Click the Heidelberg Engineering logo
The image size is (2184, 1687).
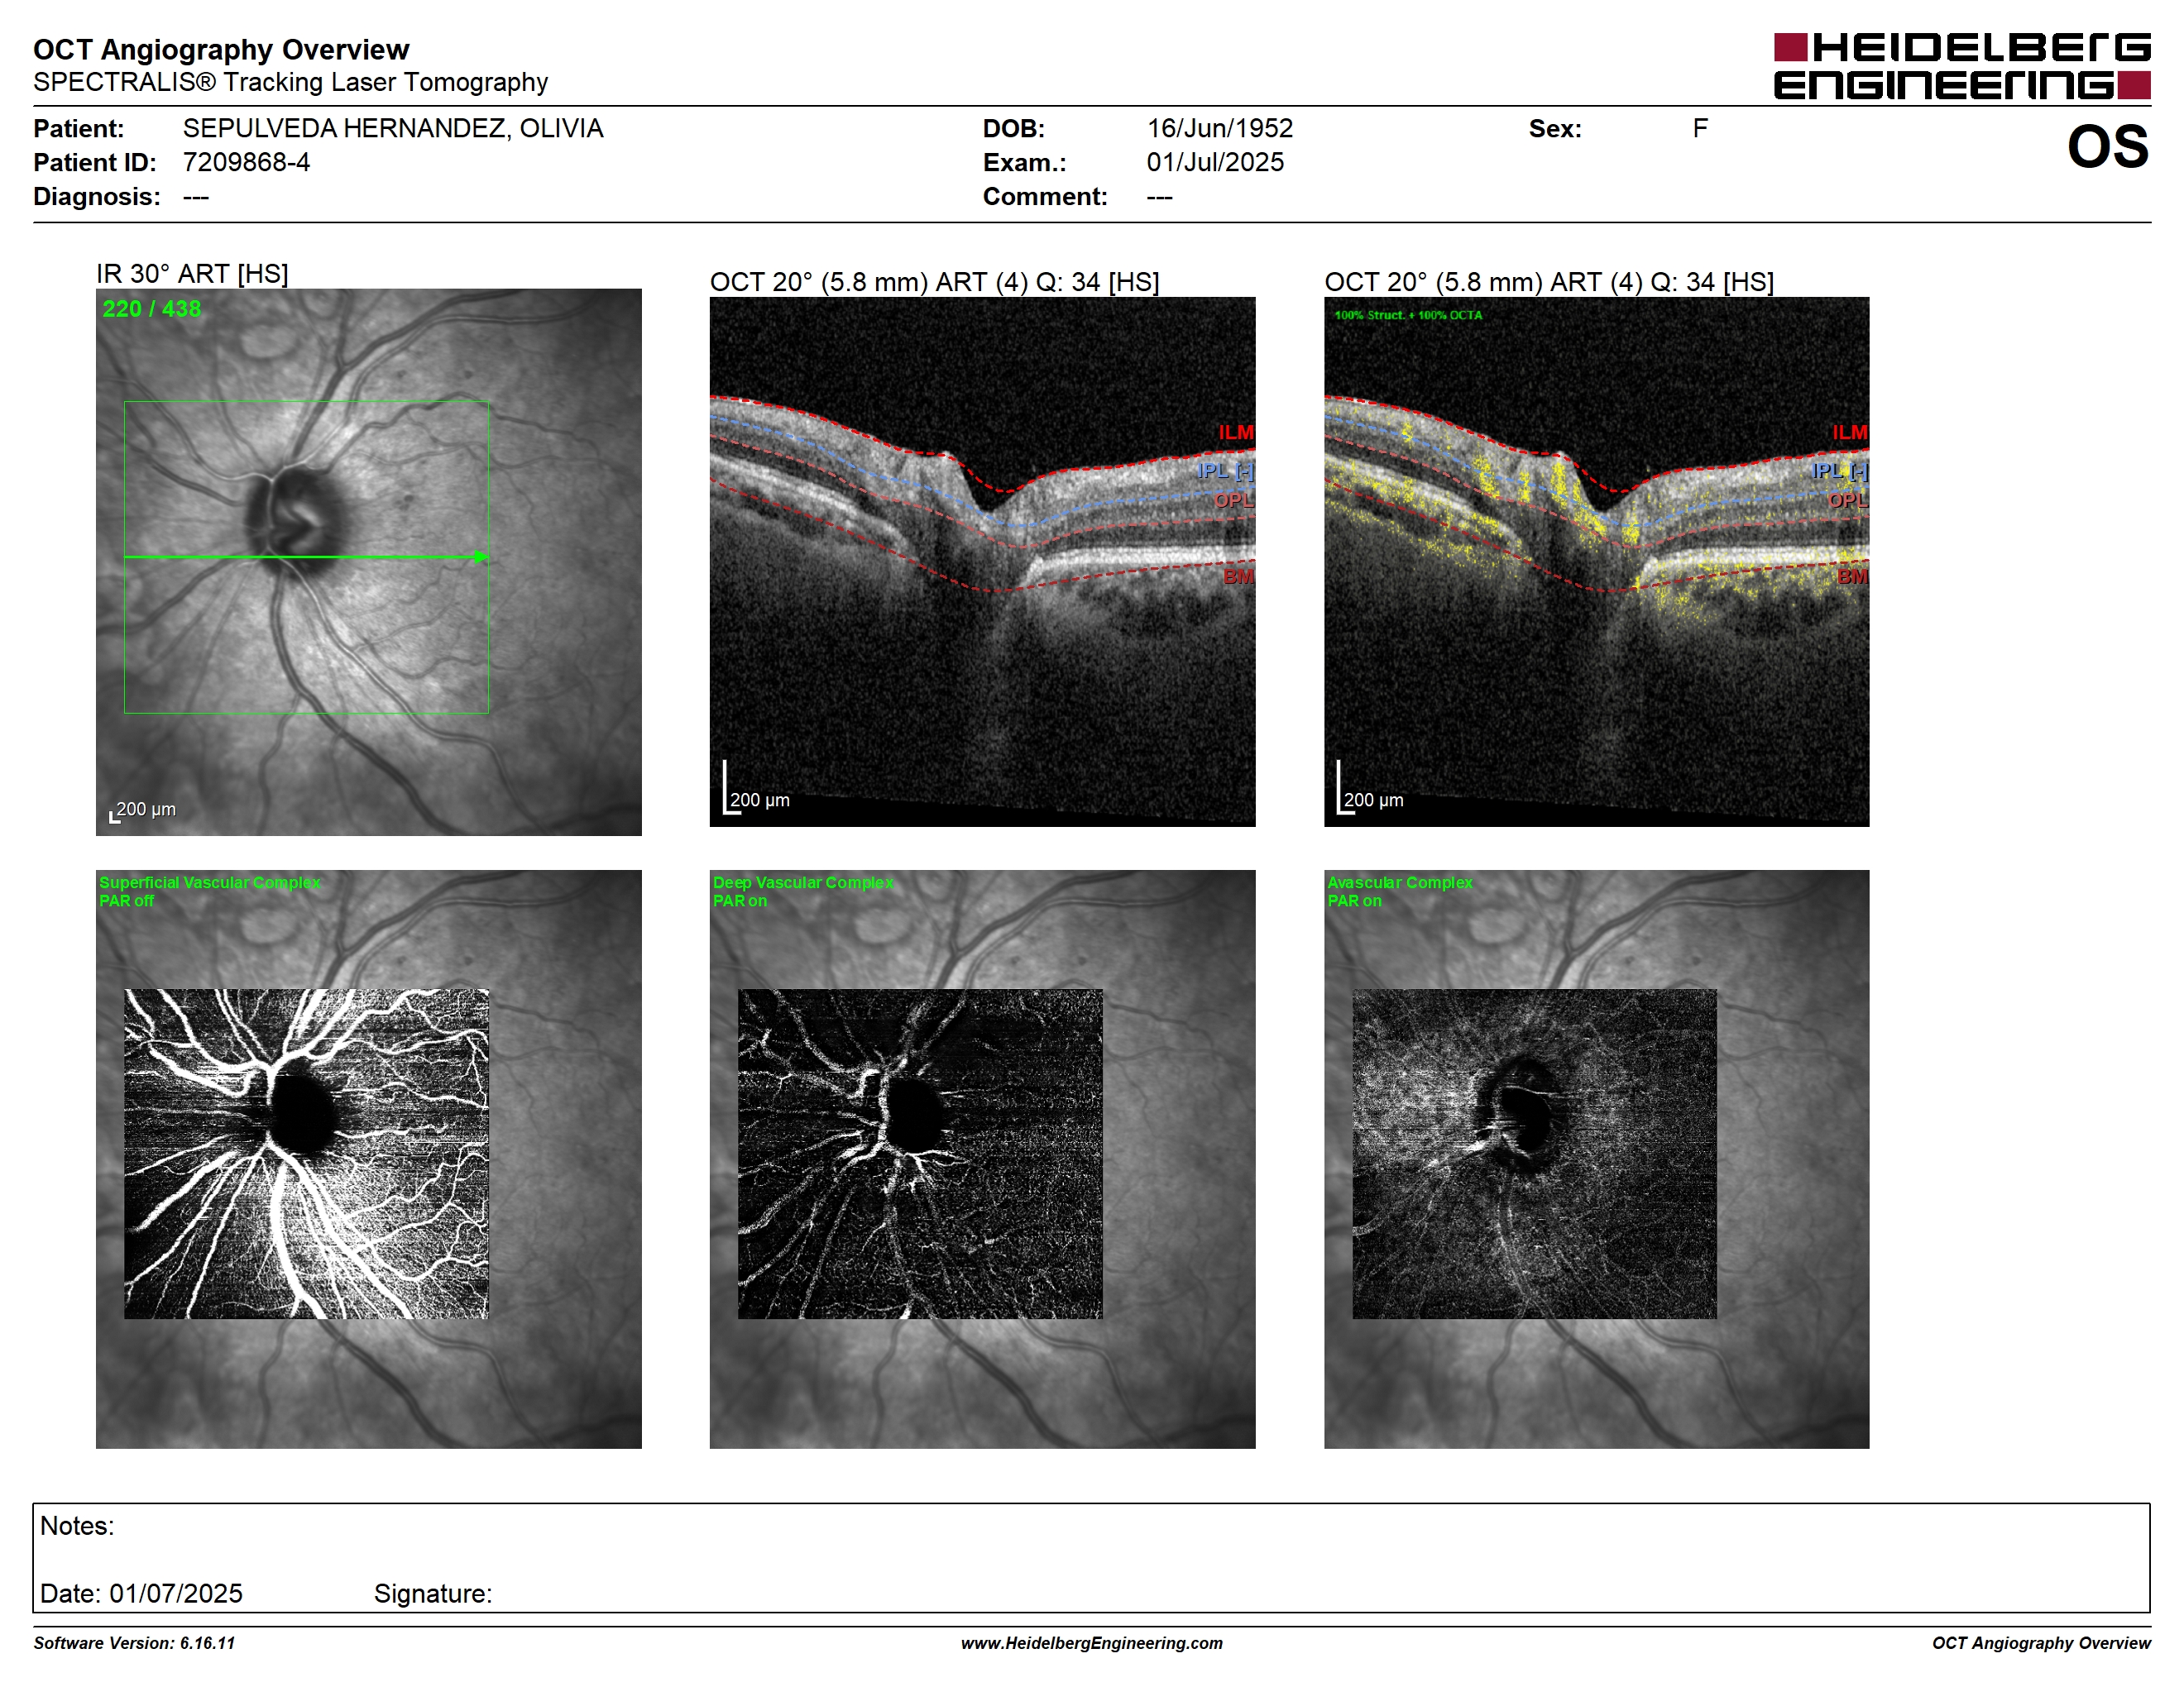point(1961,67)
